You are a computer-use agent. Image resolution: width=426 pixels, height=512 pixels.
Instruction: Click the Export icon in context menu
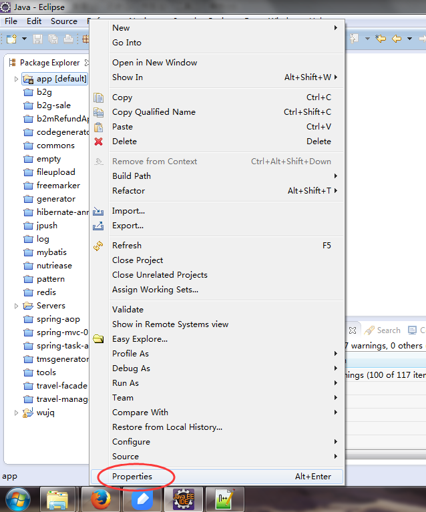click(x=98, y=226)
